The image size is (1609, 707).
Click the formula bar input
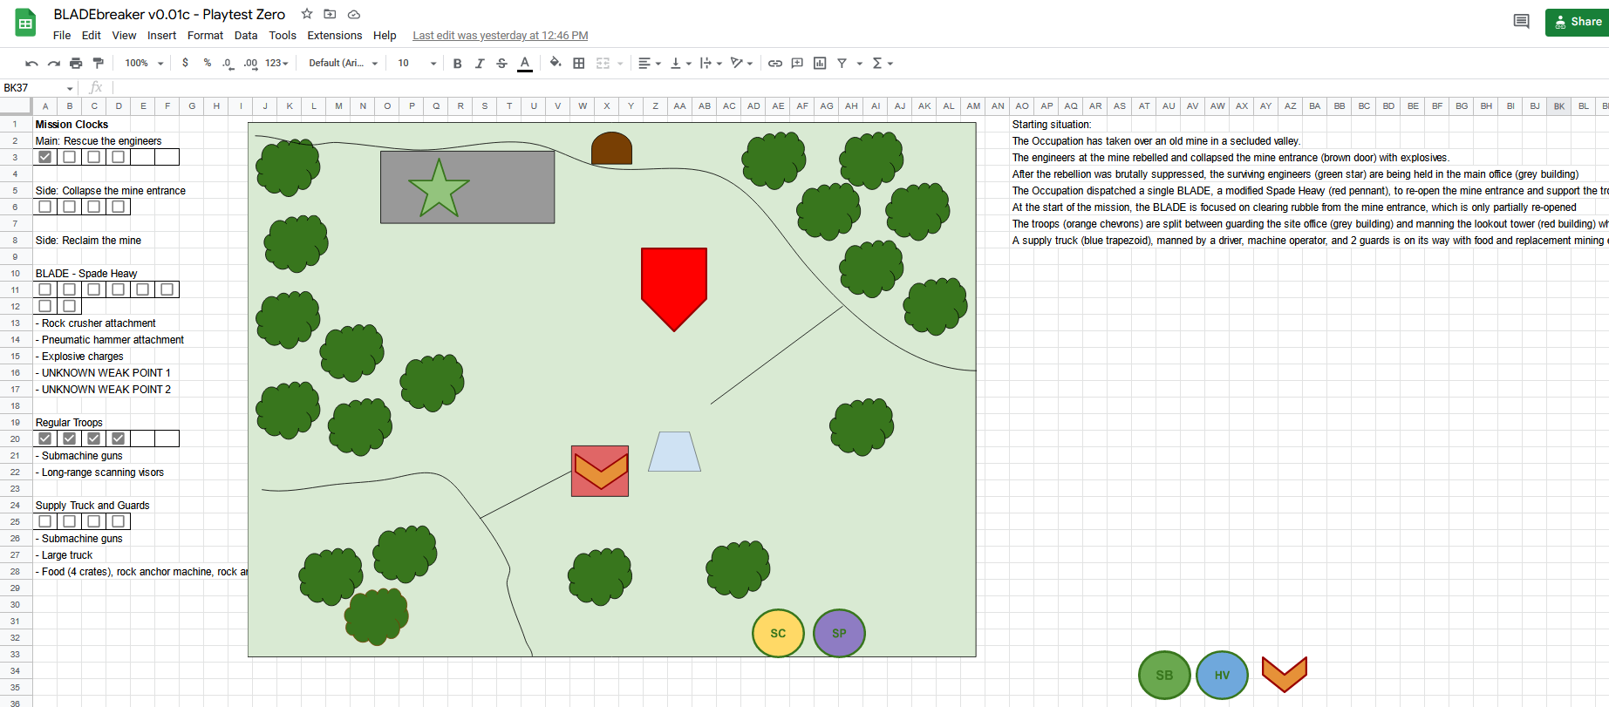pos(859,88)
